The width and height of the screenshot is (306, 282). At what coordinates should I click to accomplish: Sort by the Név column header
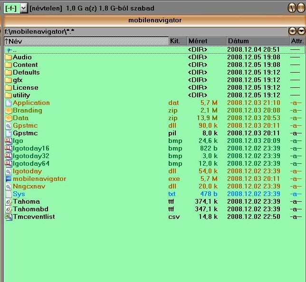[x=86, y=41]
